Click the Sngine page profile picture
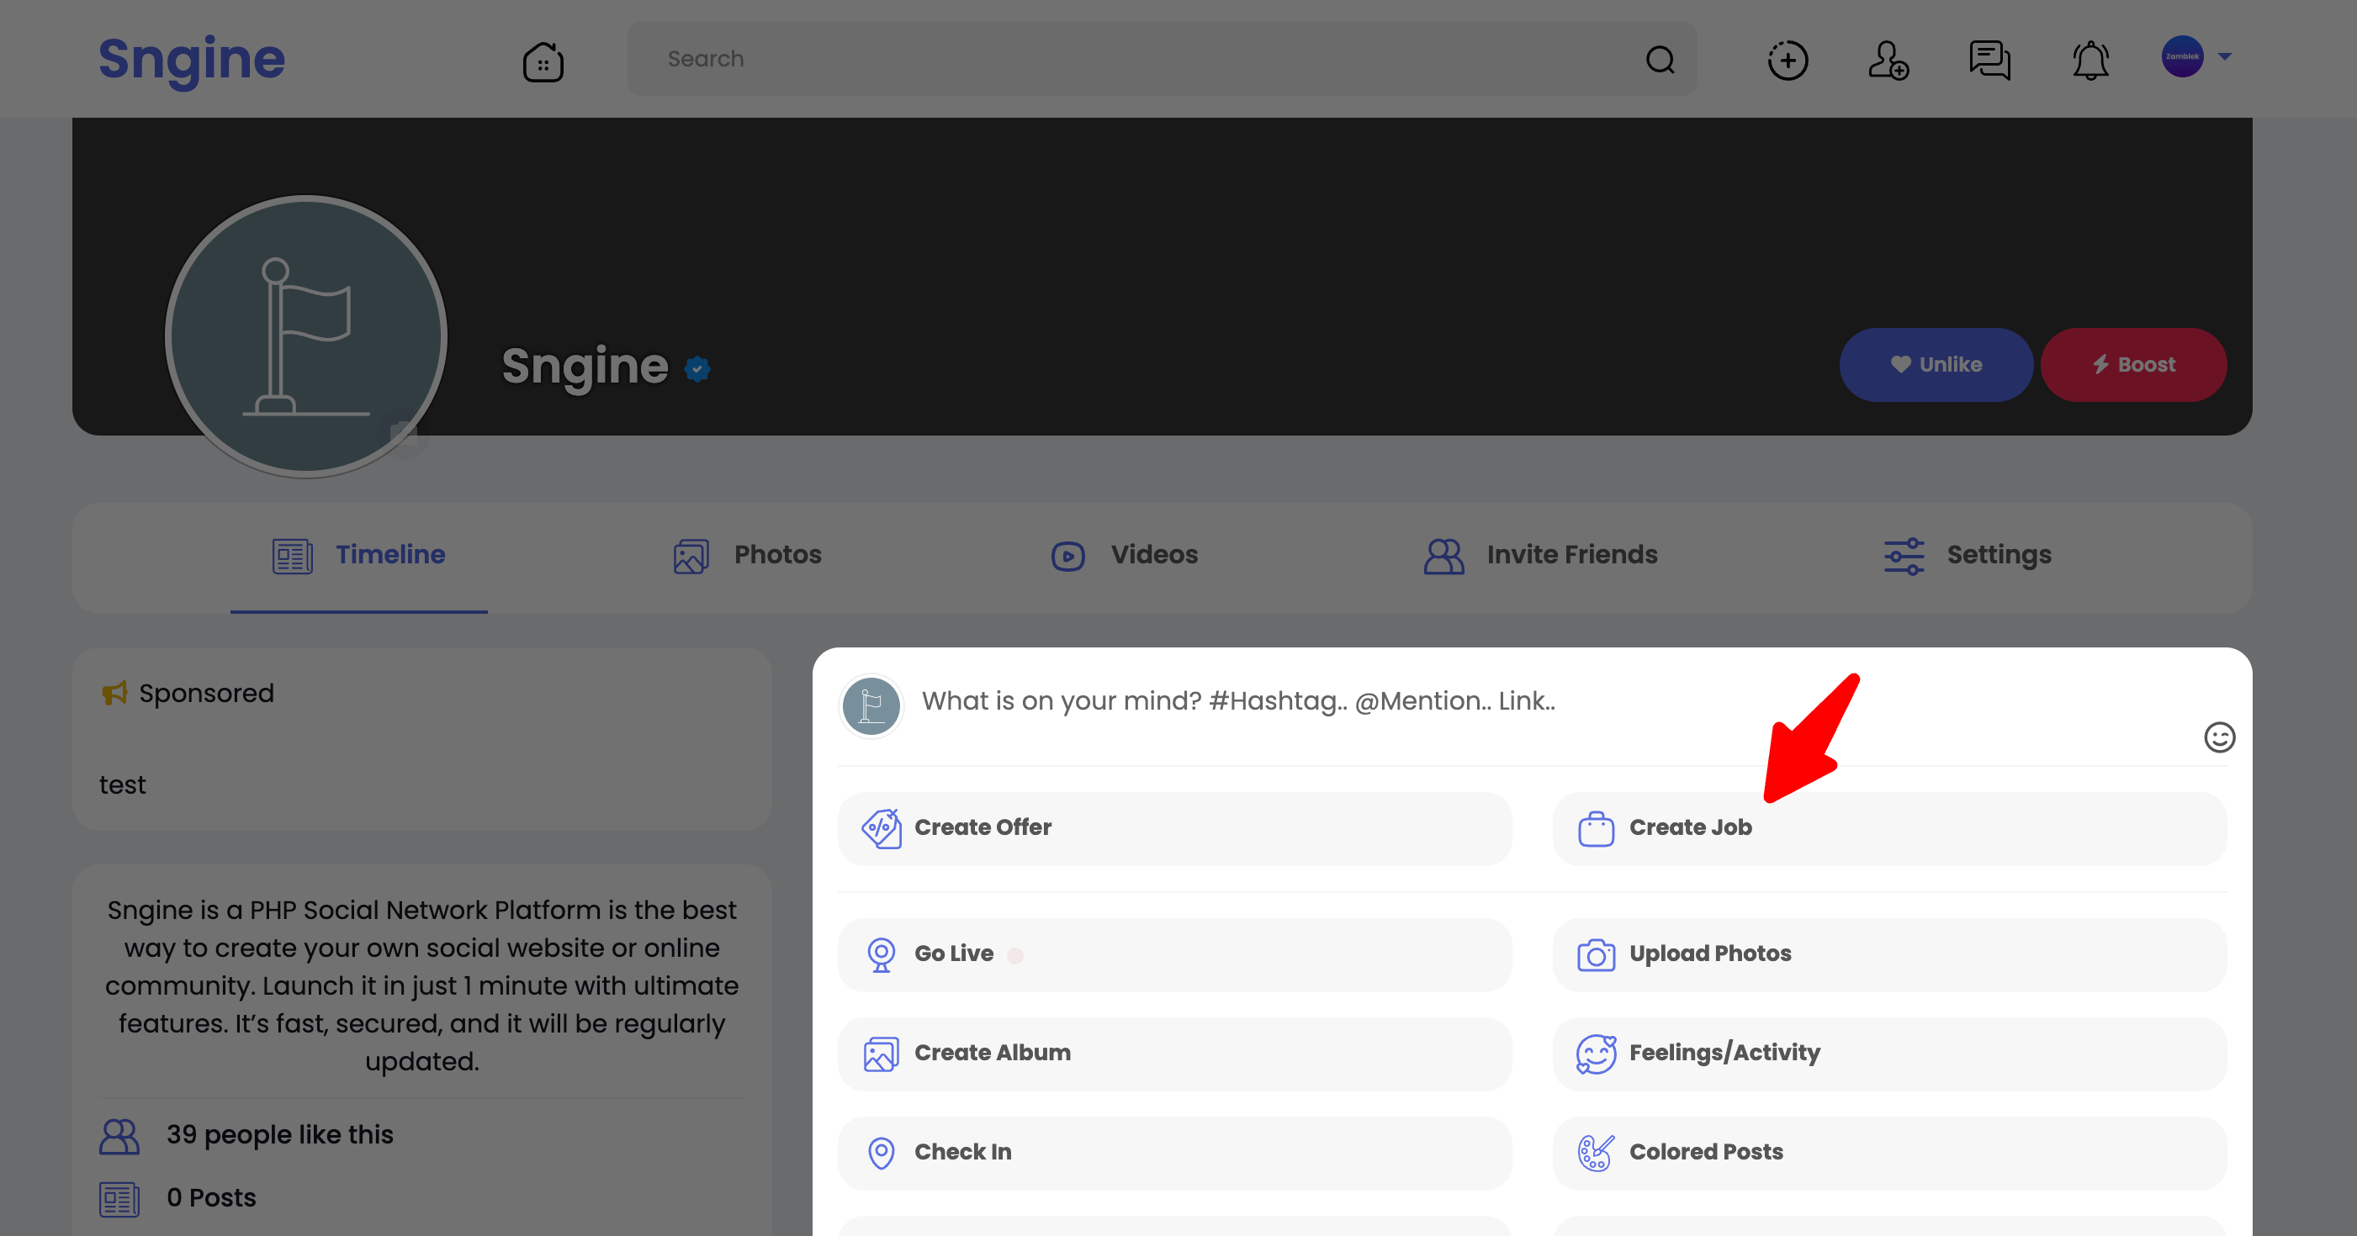Viewport: 2357px width, 1236px height. click(305, 336)
